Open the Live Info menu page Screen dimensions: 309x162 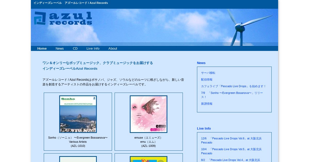click(93, 48)
